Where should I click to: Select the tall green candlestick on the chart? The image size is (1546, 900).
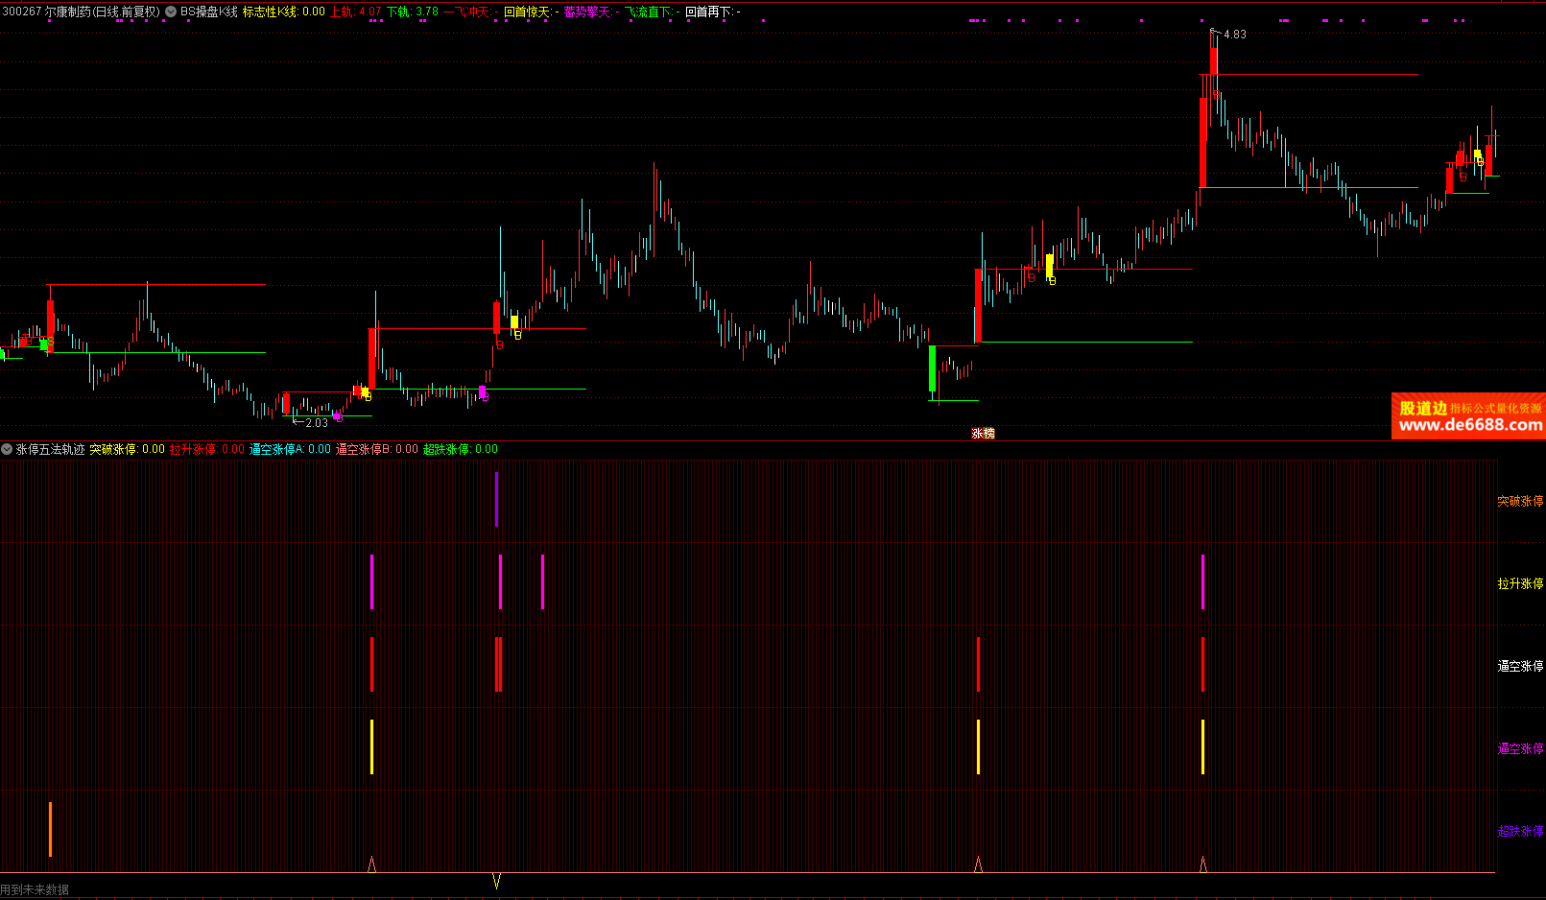click(x=932, y=367)
